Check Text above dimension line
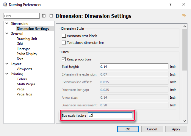191x136 pixels. (64, 43)
